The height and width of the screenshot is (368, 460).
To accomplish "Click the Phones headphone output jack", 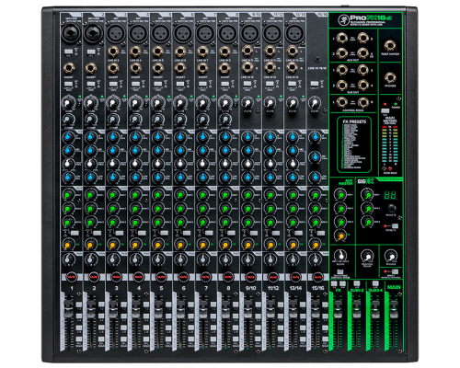I will click(390, 77).
